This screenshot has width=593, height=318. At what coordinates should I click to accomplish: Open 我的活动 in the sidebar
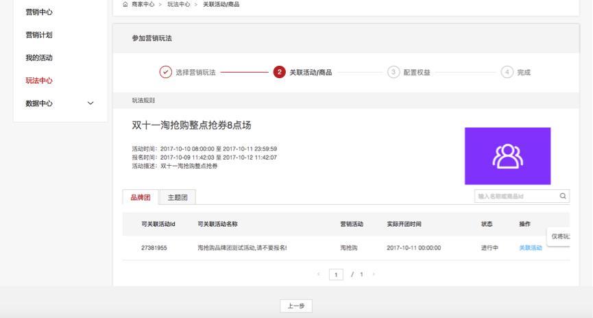[x=39, y=58]
